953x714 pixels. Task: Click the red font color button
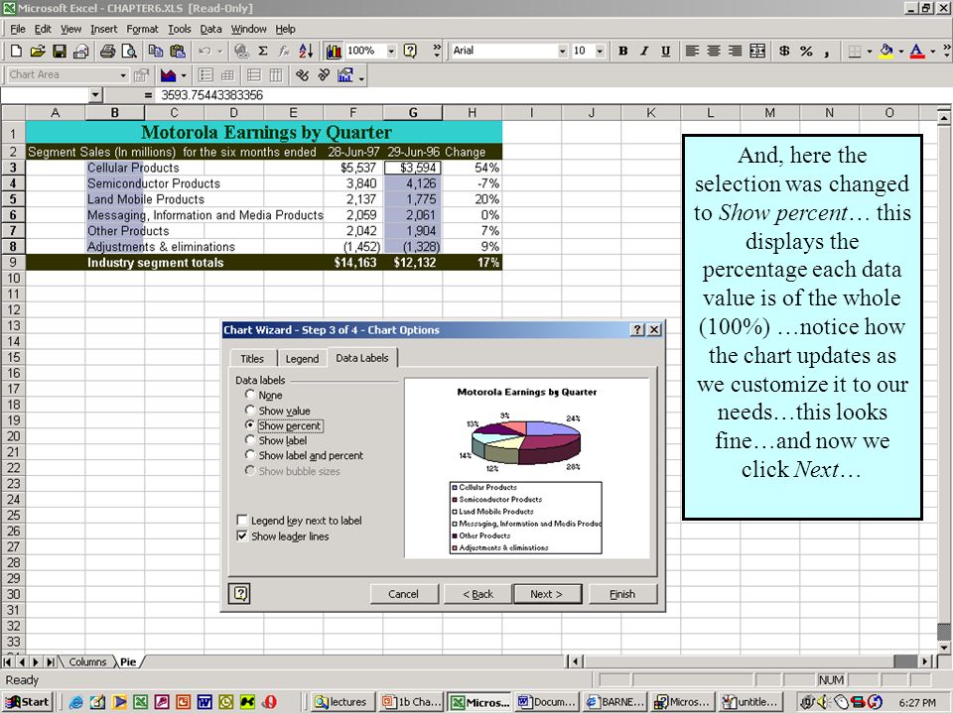[917, 51]
